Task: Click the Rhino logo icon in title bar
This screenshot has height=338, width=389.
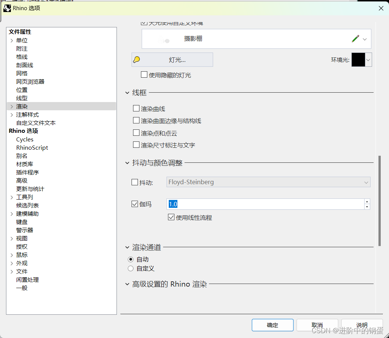Action: pos(7,8)
